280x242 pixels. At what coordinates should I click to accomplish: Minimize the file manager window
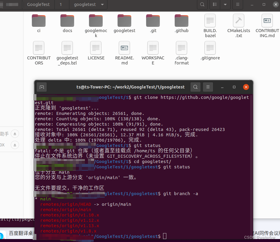(x=252, y=5)
